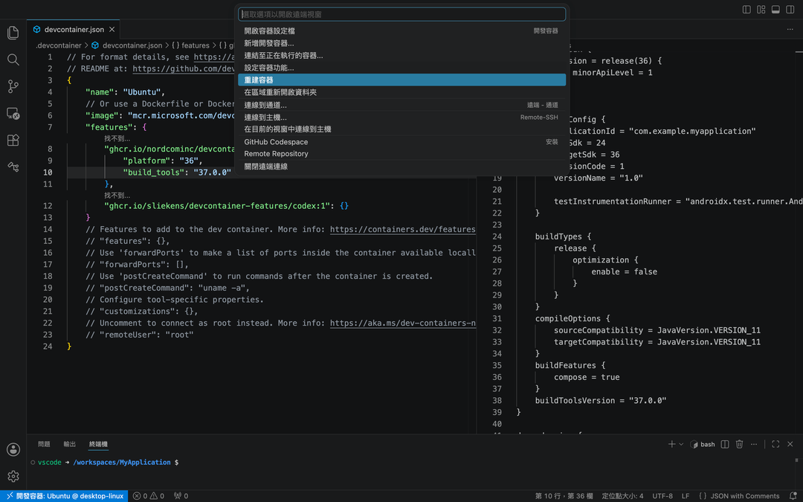Screen dimensions: 803x502
Task: Split the terminal with the split icon
Action: click(x=725, y=444)
